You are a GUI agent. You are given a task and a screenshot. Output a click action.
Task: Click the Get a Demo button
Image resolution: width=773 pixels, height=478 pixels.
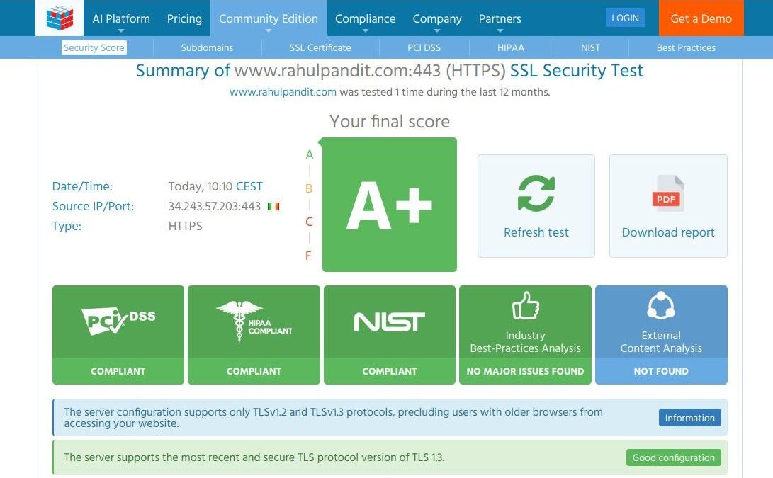pos(700,19)
